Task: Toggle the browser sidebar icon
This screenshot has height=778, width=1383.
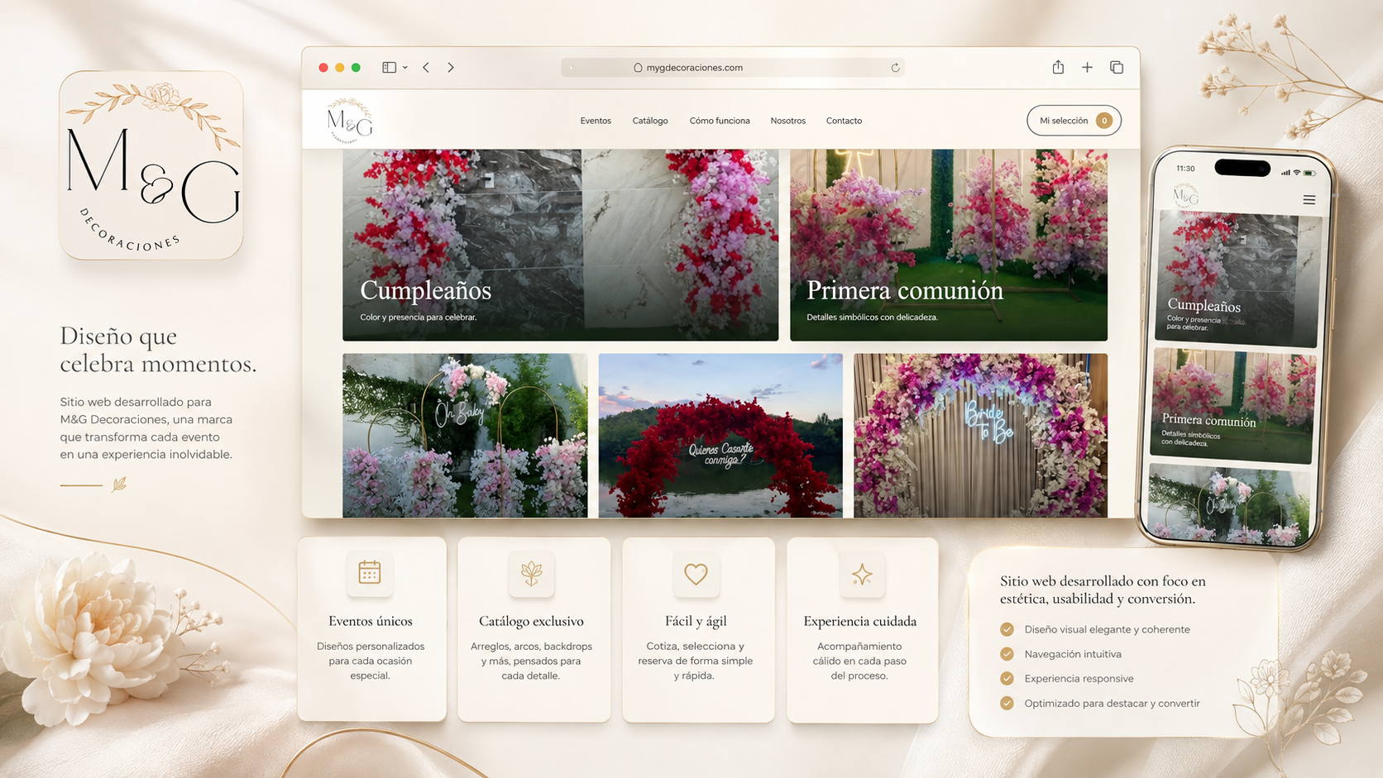Action: pos(389,68)
